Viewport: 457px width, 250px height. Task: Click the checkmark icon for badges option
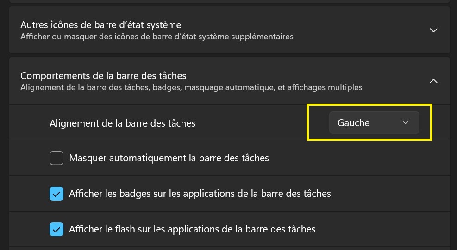point(56,194)
